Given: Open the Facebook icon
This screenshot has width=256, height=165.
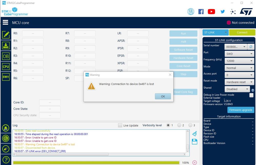Looking at the screenshot, I should pyautogui.click(x=201, y=12).
